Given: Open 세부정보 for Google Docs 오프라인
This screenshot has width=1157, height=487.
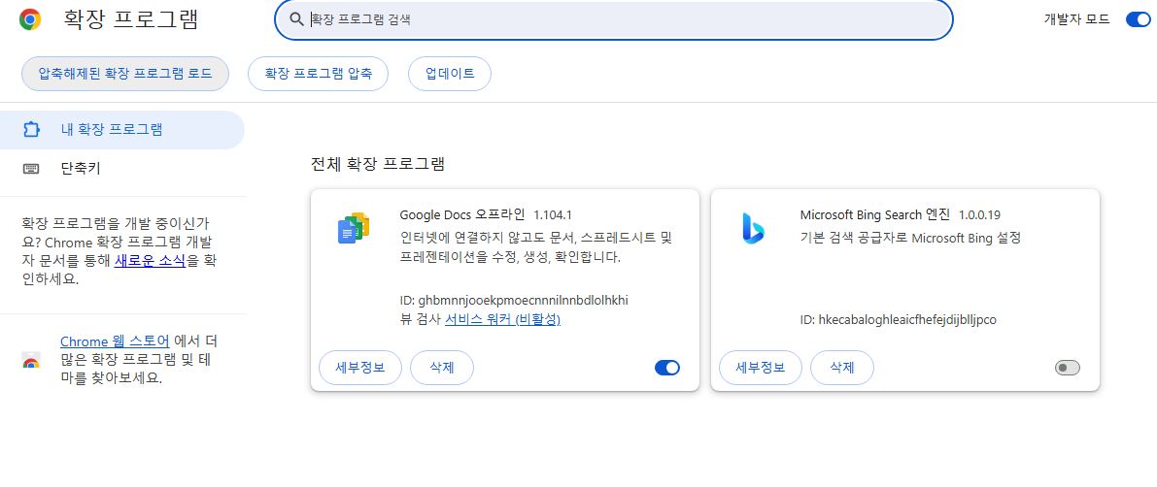Looking at the screenshot, I should point(360,368).
